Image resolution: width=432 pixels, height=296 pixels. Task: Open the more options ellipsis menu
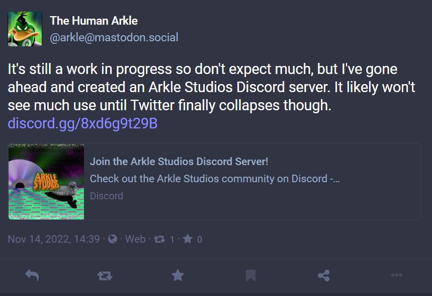point(396,275)
